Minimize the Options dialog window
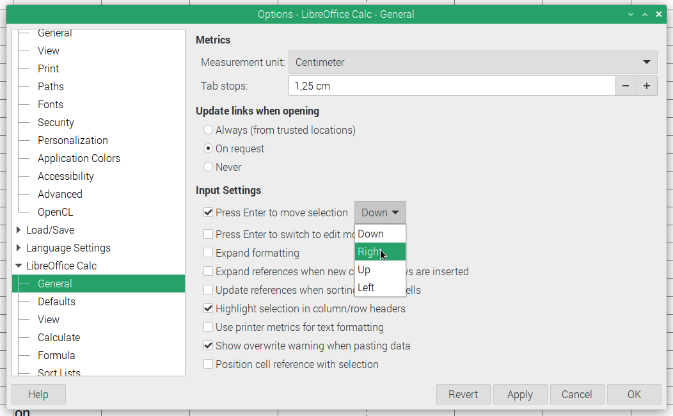The image size is (673, 416). [x=631, y=14]
